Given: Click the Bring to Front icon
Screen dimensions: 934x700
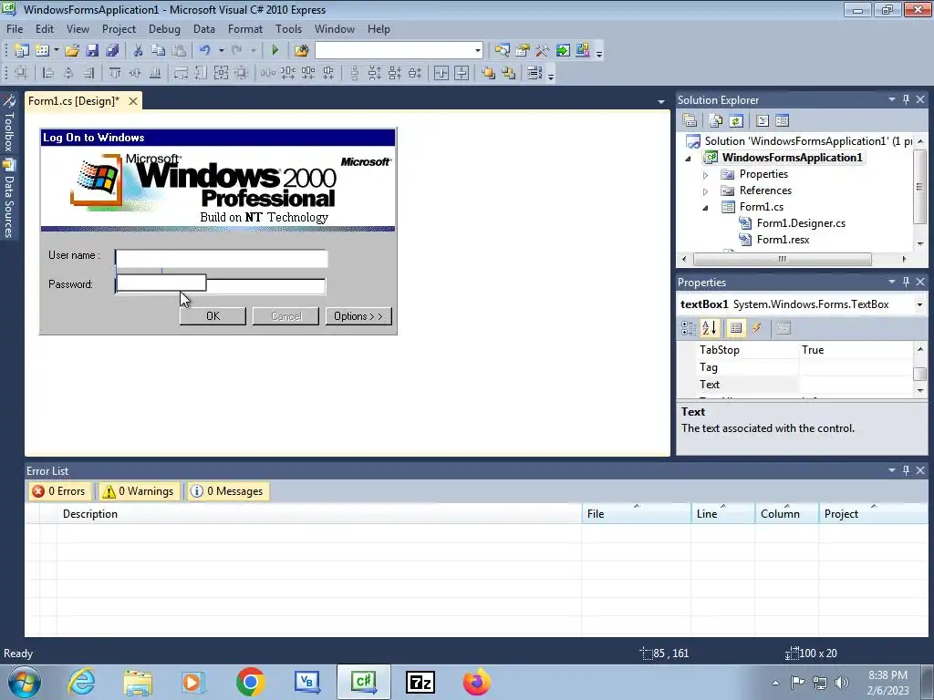Looking at the screenshot, I should [489, 73].
